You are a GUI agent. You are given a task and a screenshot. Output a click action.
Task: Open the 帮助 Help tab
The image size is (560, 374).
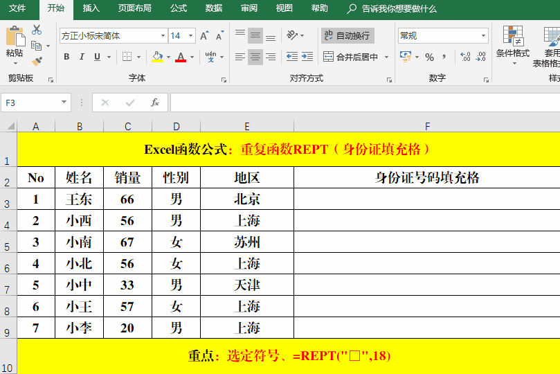click(319, 8)
